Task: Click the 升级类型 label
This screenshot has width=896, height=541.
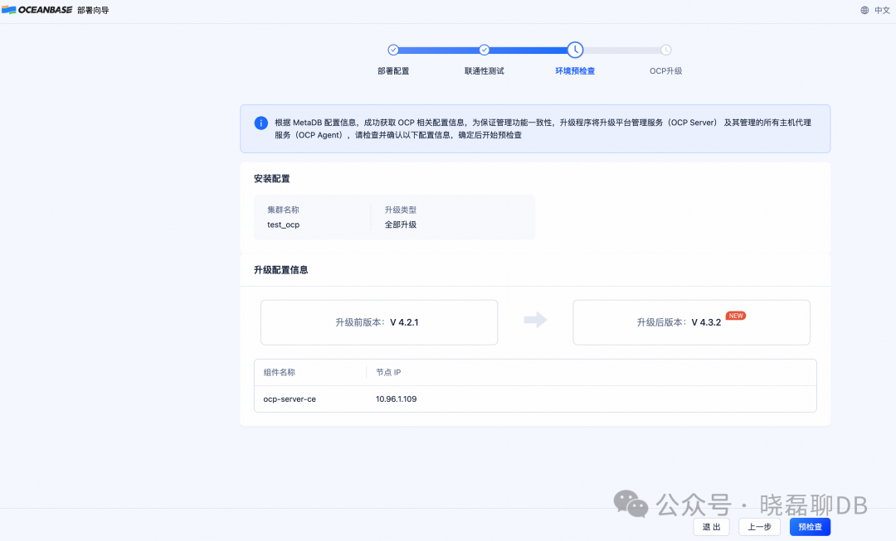Action: (x=400, y=210)
